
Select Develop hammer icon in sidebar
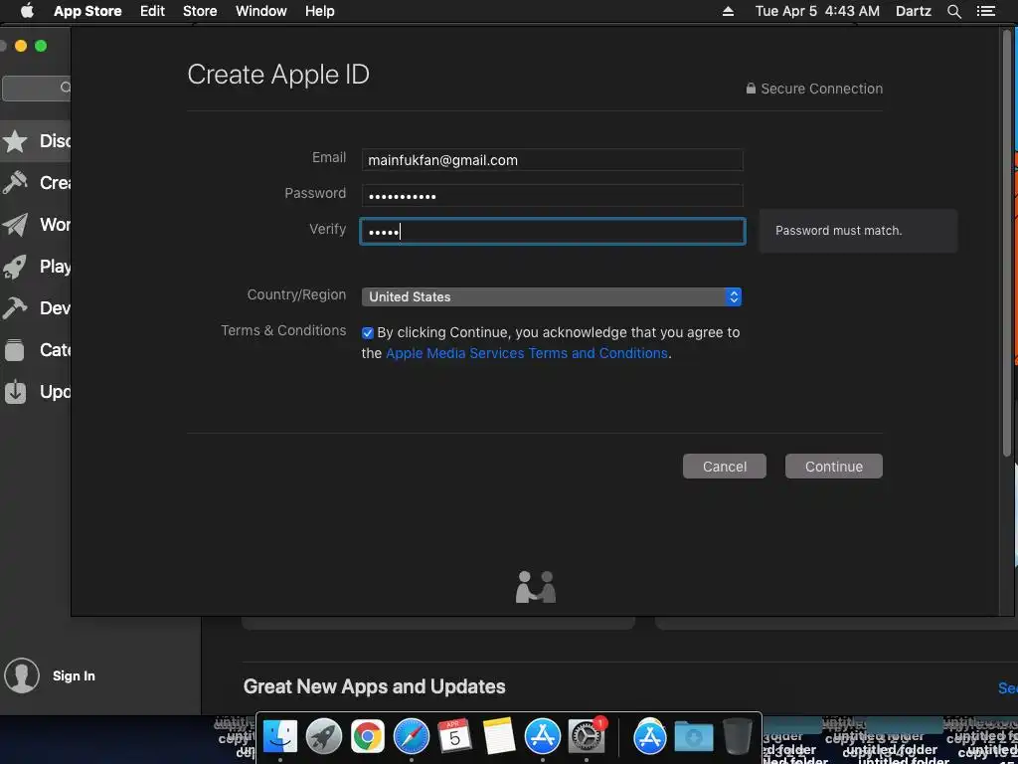tap(15, 308)
